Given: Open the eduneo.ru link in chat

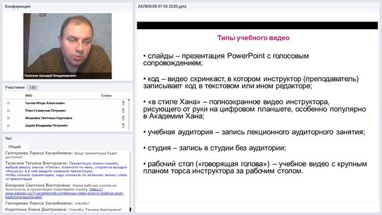Looking at the screenshot, I should 64,193.
